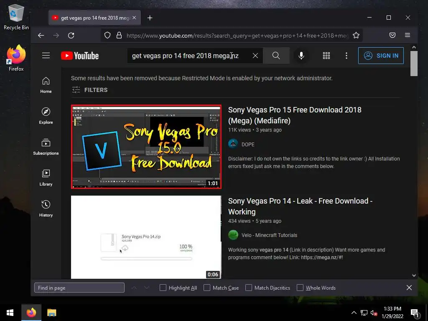The image size is (428, 321).
Task: Click SIGN IN button
Action: click(x=381, y=56)
